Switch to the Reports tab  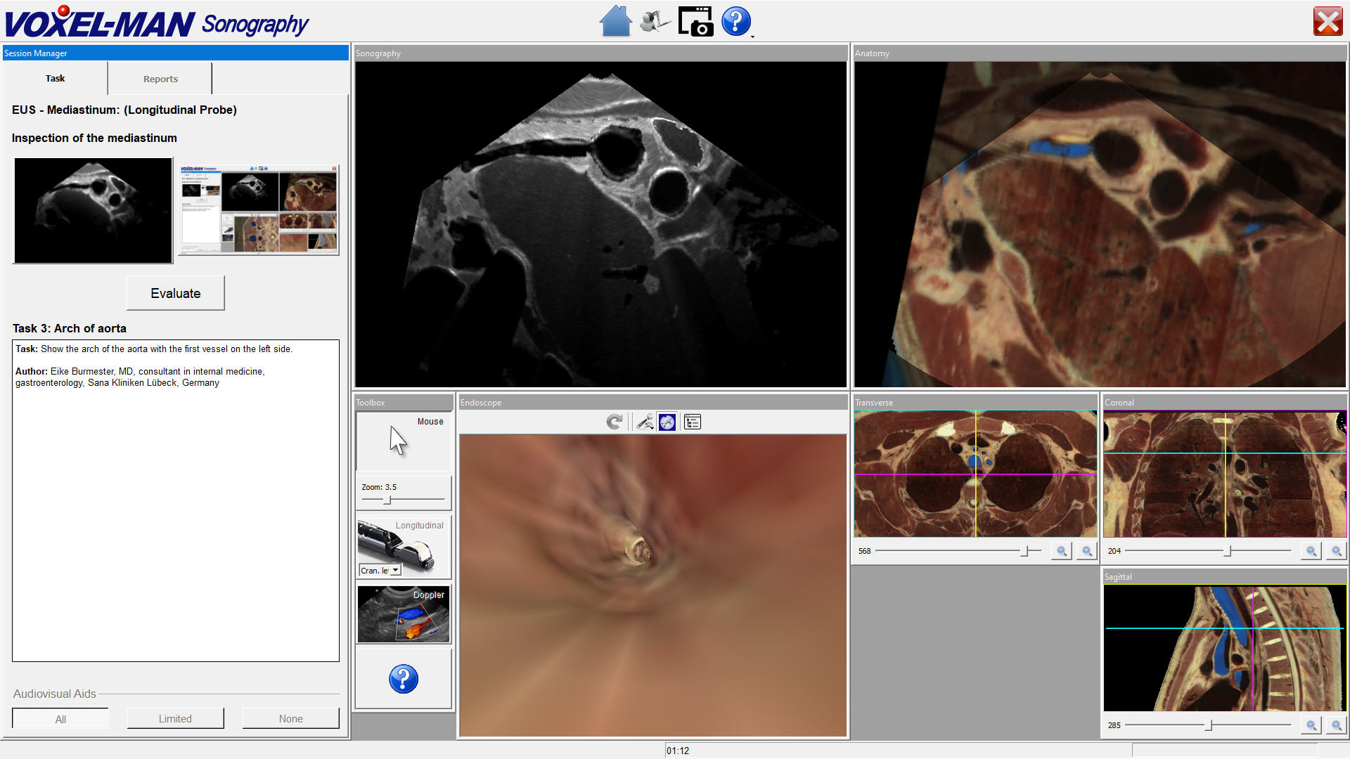[160, 79]
